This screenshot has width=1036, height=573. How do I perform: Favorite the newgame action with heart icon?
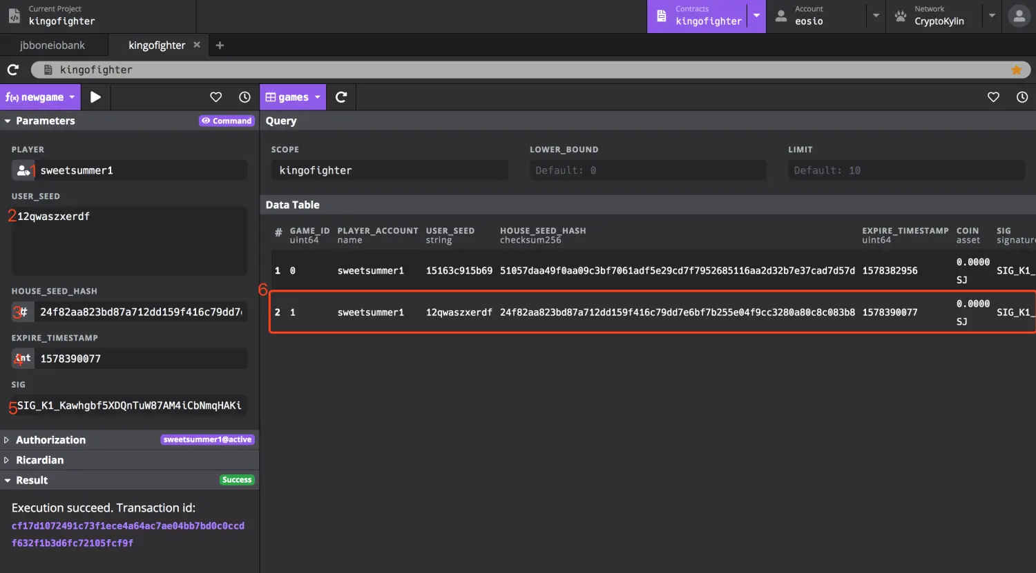pyautogui.click(x=216, y=97)
